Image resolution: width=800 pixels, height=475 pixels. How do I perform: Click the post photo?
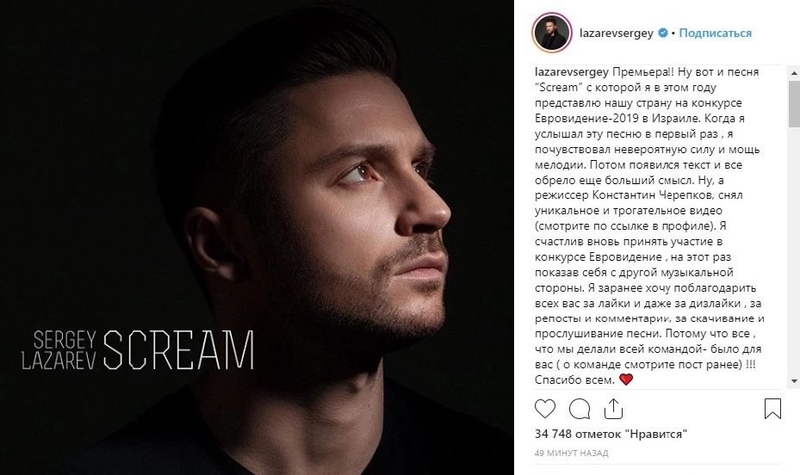257,237
